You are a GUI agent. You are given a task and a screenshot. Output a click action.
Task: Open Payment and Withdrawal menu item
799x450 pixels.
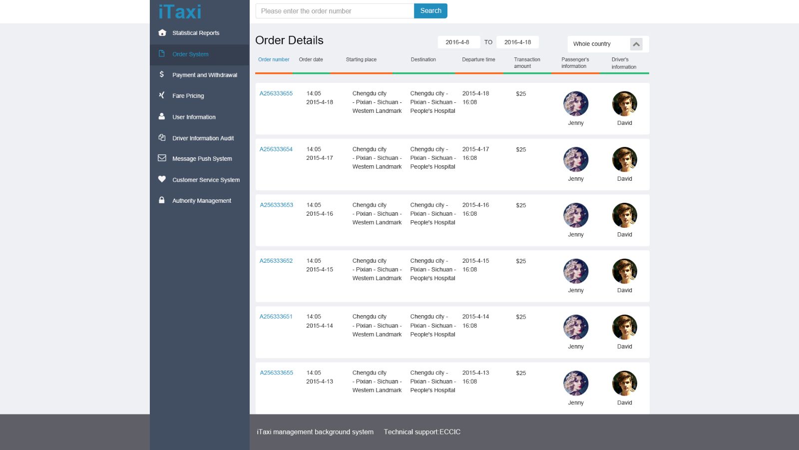[205, 75]
